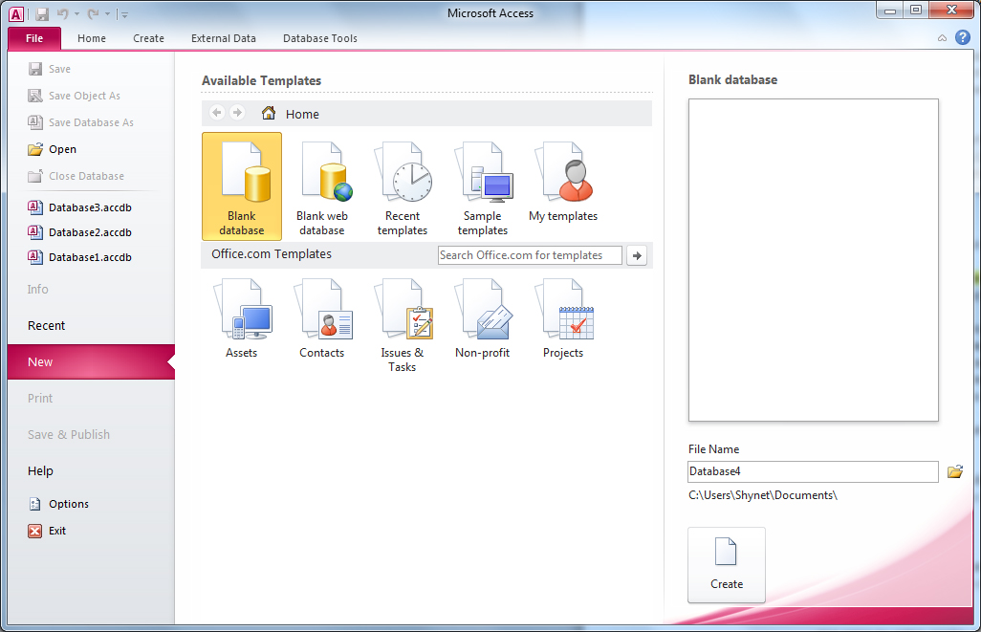Choose the Assets template category
Viewport: 981px width, 632px height.
point(242,320)
